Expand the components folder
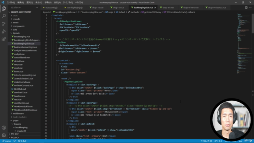The image size is (254, 143). [x=19, y=26]
